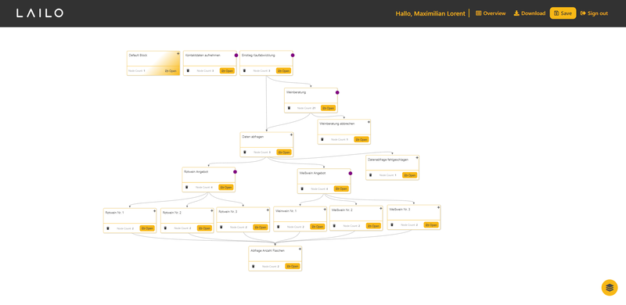Click trash icon on Kontaktdaten aufnehmen block
626x305 pixels.
tap(188, 70)
